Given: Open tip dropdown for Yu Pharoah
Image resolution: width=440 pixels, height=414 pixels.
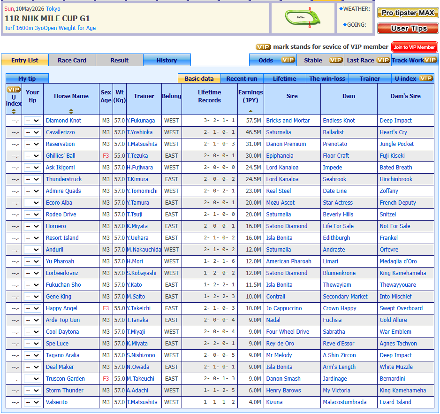Looking at the screenshot, I should click(32, 261).
